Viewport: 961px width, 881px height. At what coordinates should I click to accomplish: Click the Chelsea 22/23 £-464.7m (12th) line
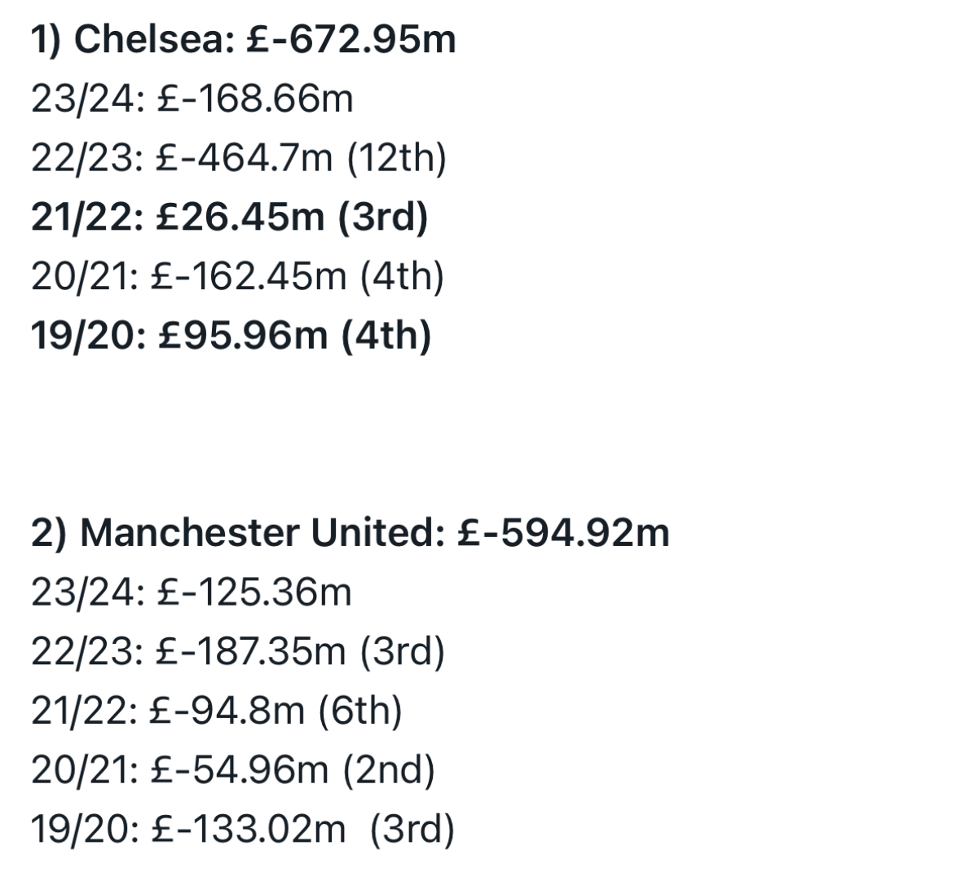[x=238, y=159]
